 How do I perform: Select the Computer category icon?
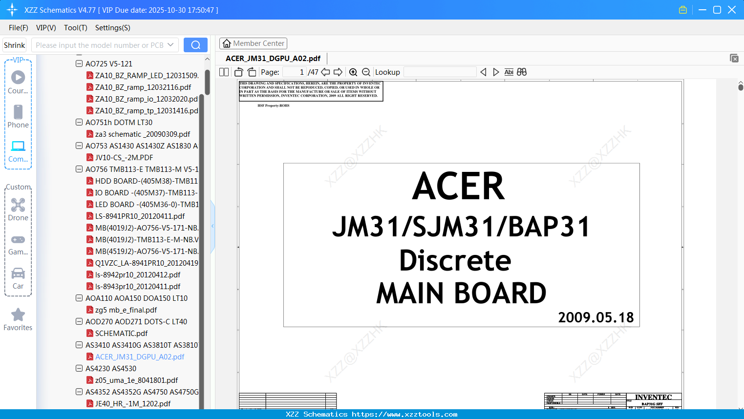18,150
